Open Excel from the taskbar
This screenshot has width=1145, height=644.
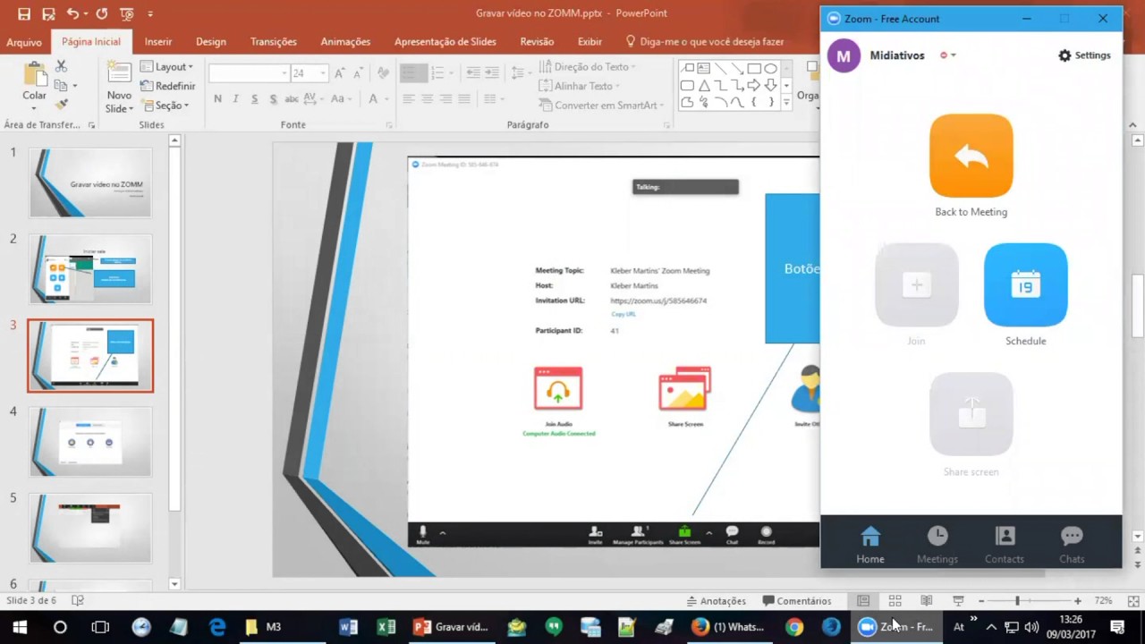point(386,627)
